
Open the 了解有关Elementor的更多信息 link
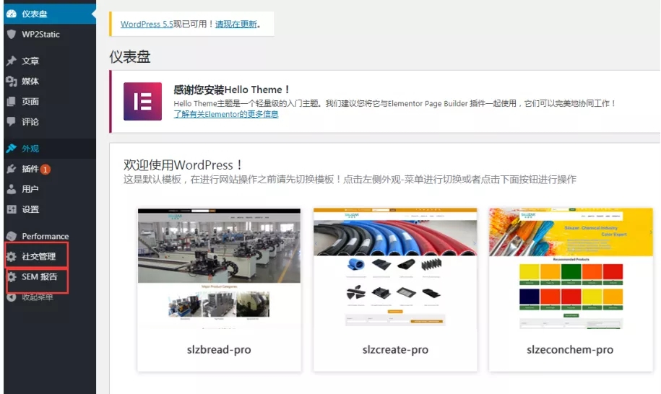226,114
